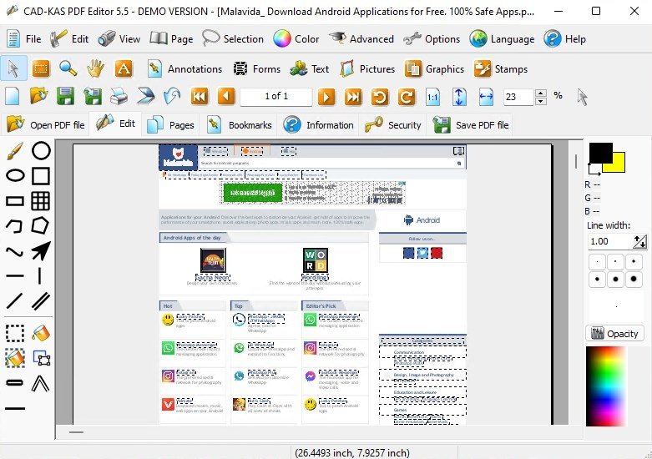Click the undo arrow icon
The image size is (652, 459).
coord(172,97)
